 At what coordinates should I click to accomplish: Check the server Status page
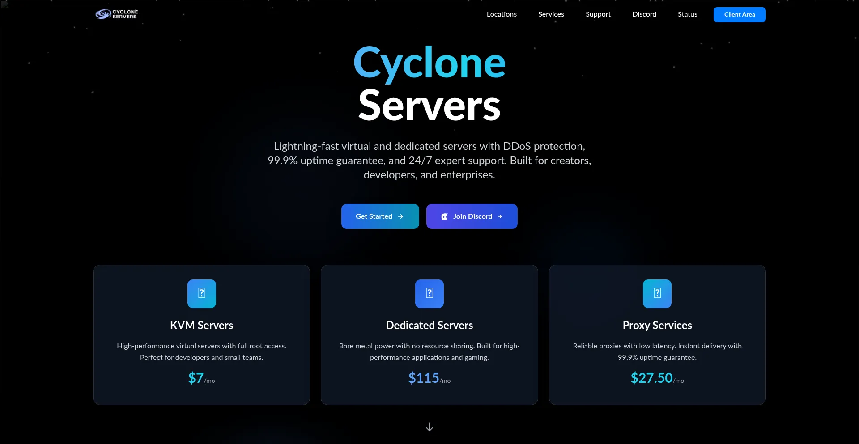[687, 14]
